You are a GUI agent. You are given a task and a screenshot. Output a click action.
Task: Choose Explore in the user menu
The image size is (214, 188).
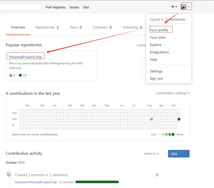coord(156,45)
